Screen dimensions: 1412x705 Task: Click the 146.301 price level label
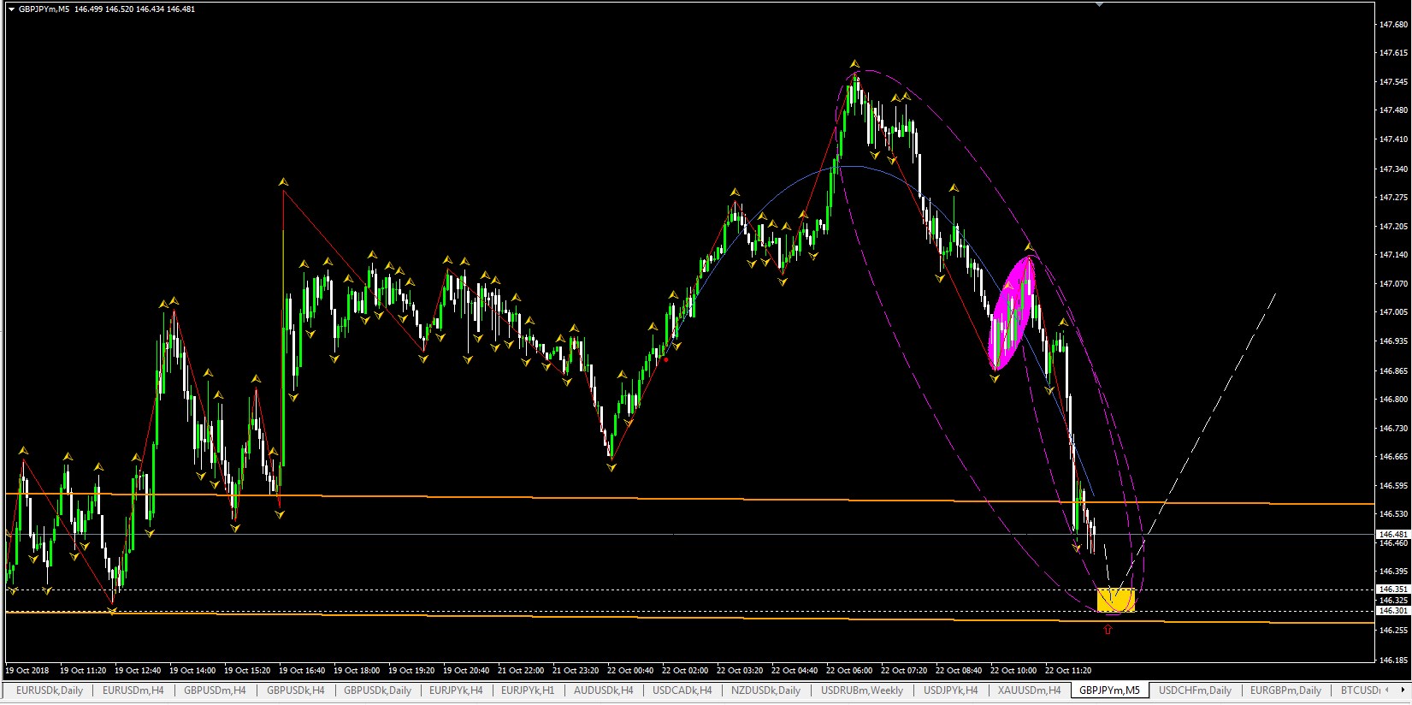[1393, 611]
